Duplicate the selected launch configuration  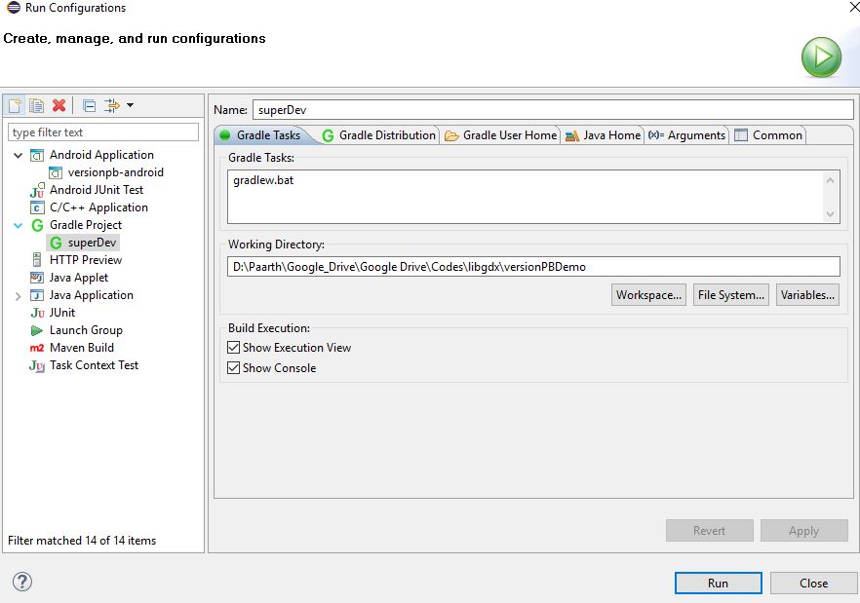[35, 105]
